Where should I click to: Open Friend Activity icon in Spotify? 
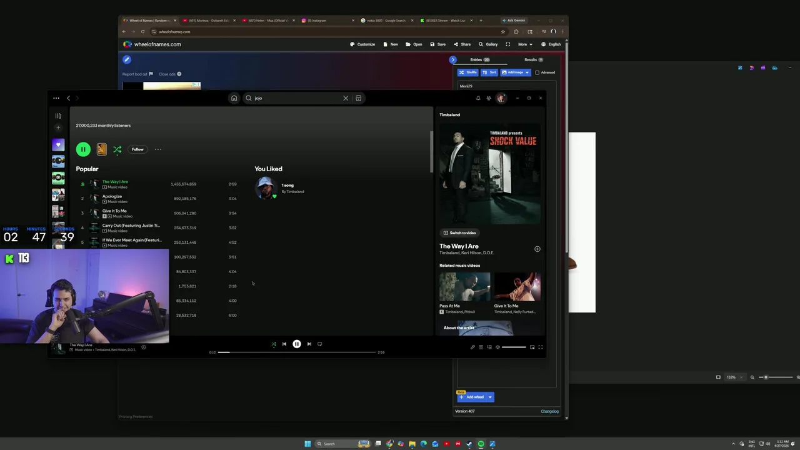tap(489, 98)
